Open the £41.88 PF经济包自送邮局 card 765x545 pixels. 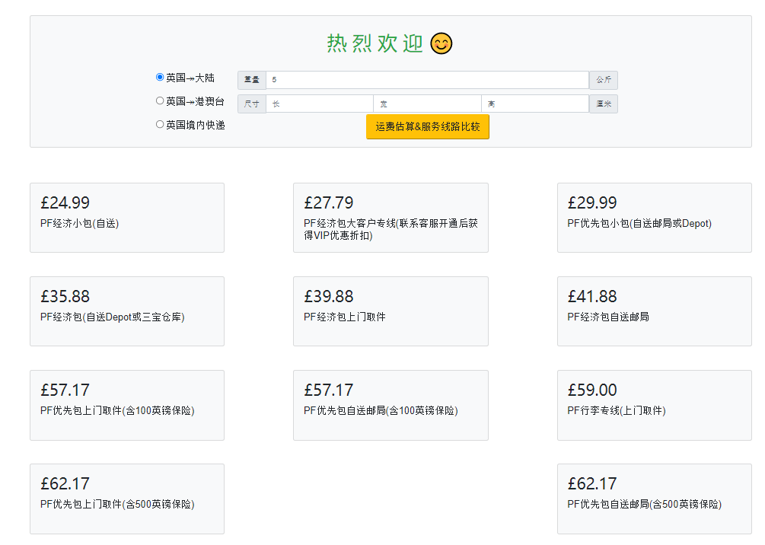click(x=654, y=311)
